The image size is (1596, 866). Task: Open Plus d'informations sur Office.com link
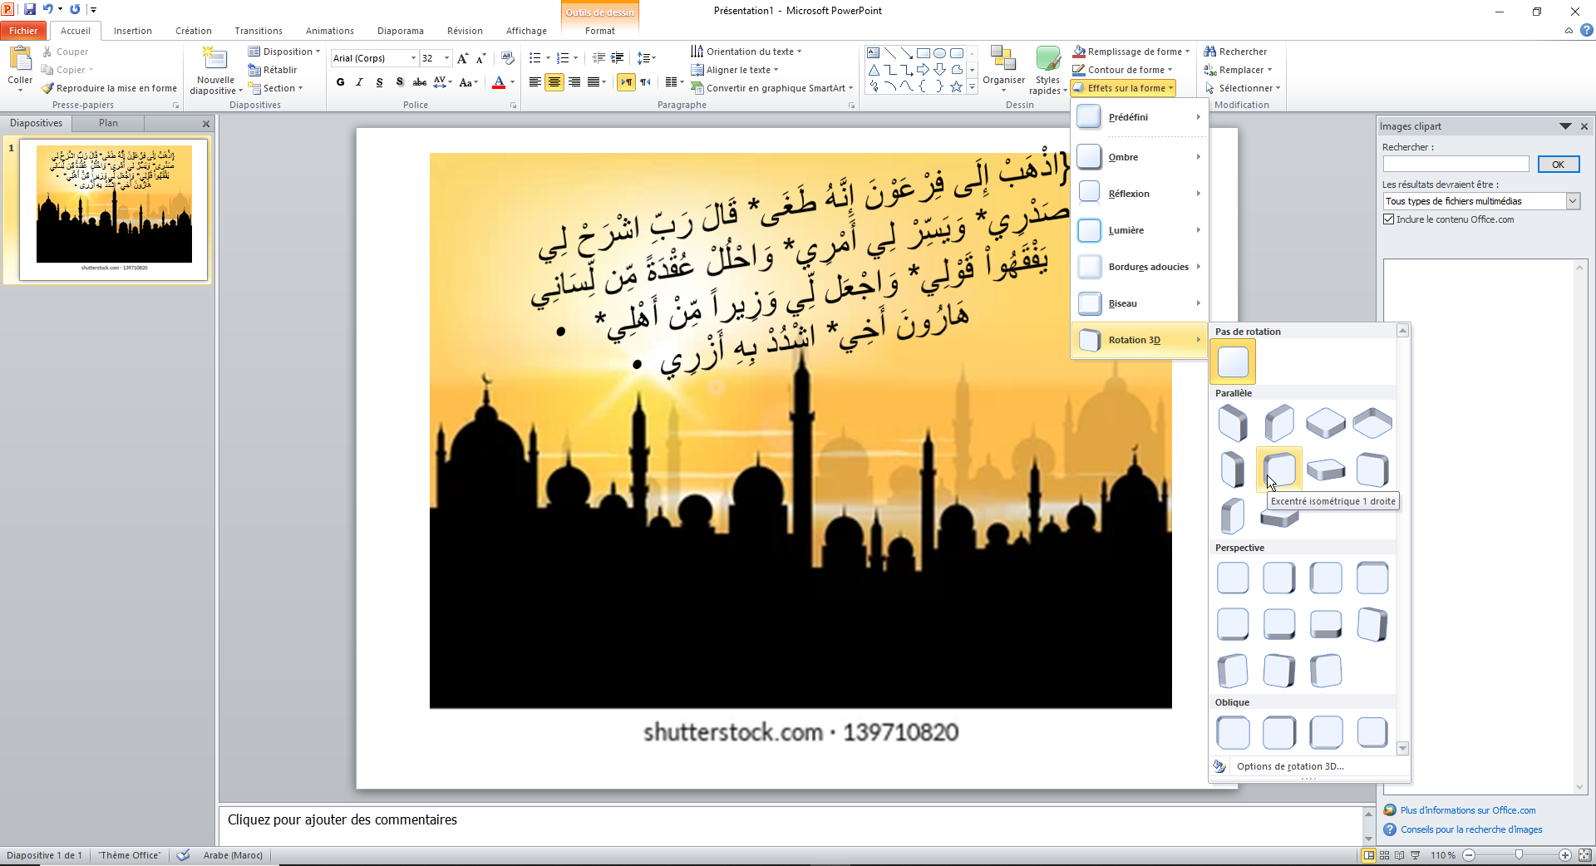pos(1468,810)
